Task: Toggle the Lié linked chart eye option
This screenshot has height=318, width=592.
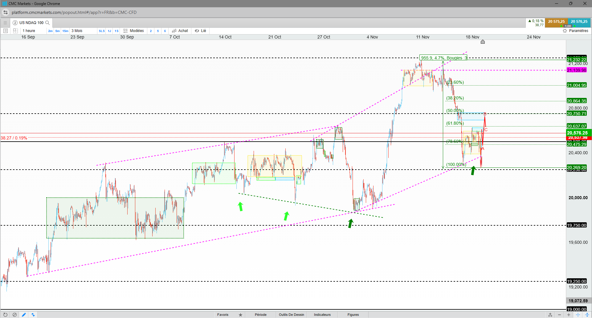Action: (x=200, y=31)
